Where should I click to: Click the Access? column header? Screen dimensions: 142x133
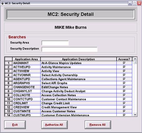pyautogui.click(x=124, y=59)
